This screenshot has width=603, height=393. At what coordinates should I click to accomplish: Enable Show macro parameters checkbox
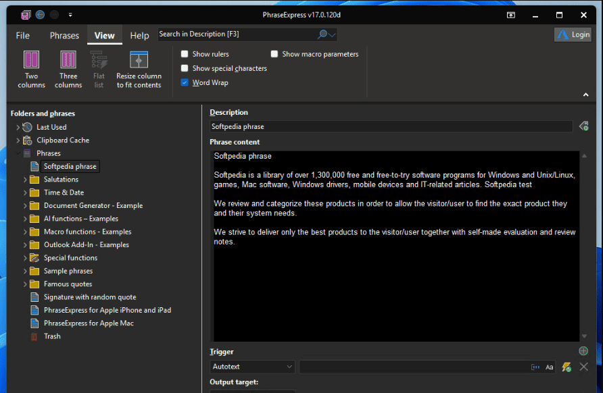tap(274, 54)
